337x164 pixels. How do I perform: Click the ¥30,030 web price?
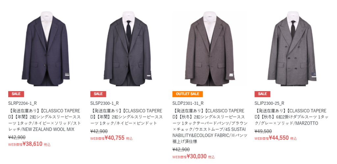point(197,156)
